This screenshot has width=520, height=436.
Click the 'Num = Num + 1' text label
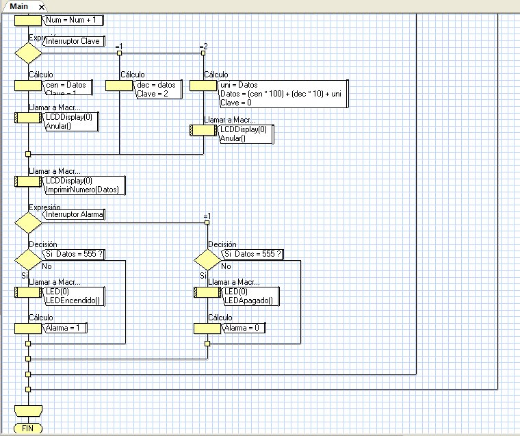[x=71, y=20]
